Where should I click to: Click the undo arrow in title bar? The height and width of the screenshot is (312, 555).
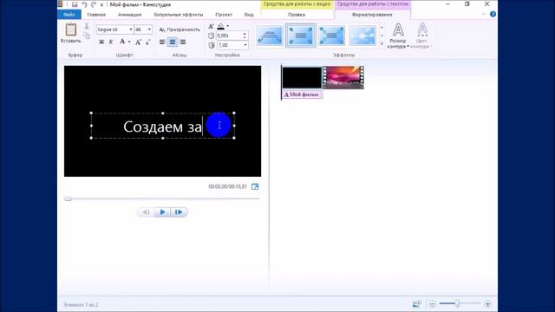pos(84,4)
